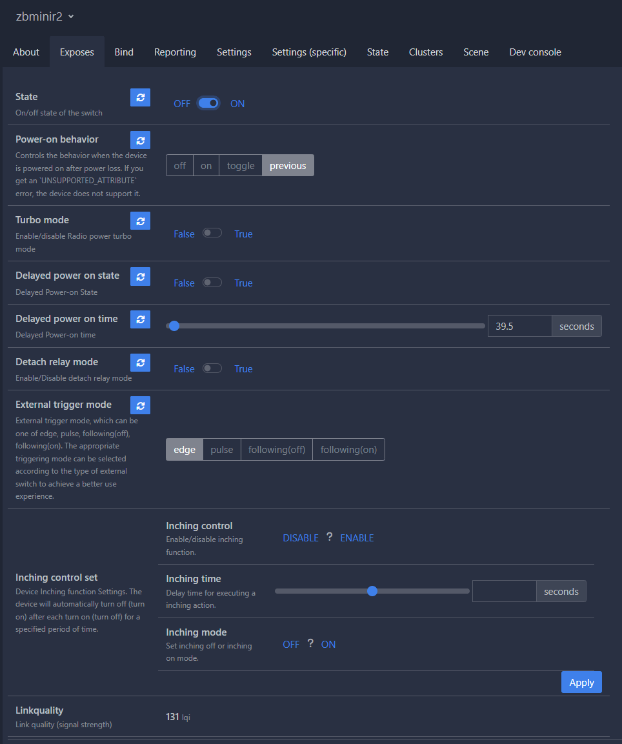Toggle the State on/off switch
Viewport: 622px width, 744px height.
208,103
